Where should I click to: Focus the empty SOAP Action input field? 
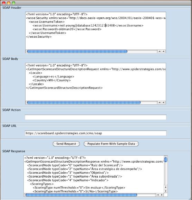[96, 117]
